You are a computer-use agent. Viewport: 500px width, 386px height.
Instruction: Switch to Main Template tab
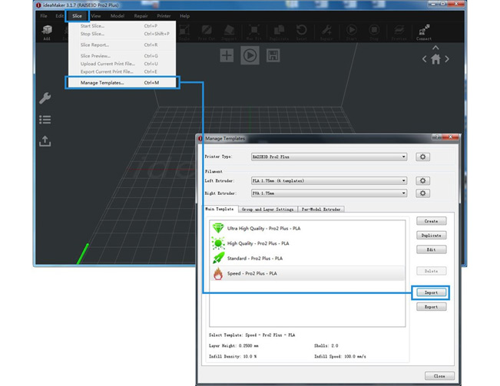coord(220,209)
